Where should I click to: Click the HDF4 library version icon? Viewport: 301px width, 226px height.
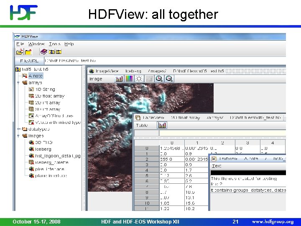51,52
